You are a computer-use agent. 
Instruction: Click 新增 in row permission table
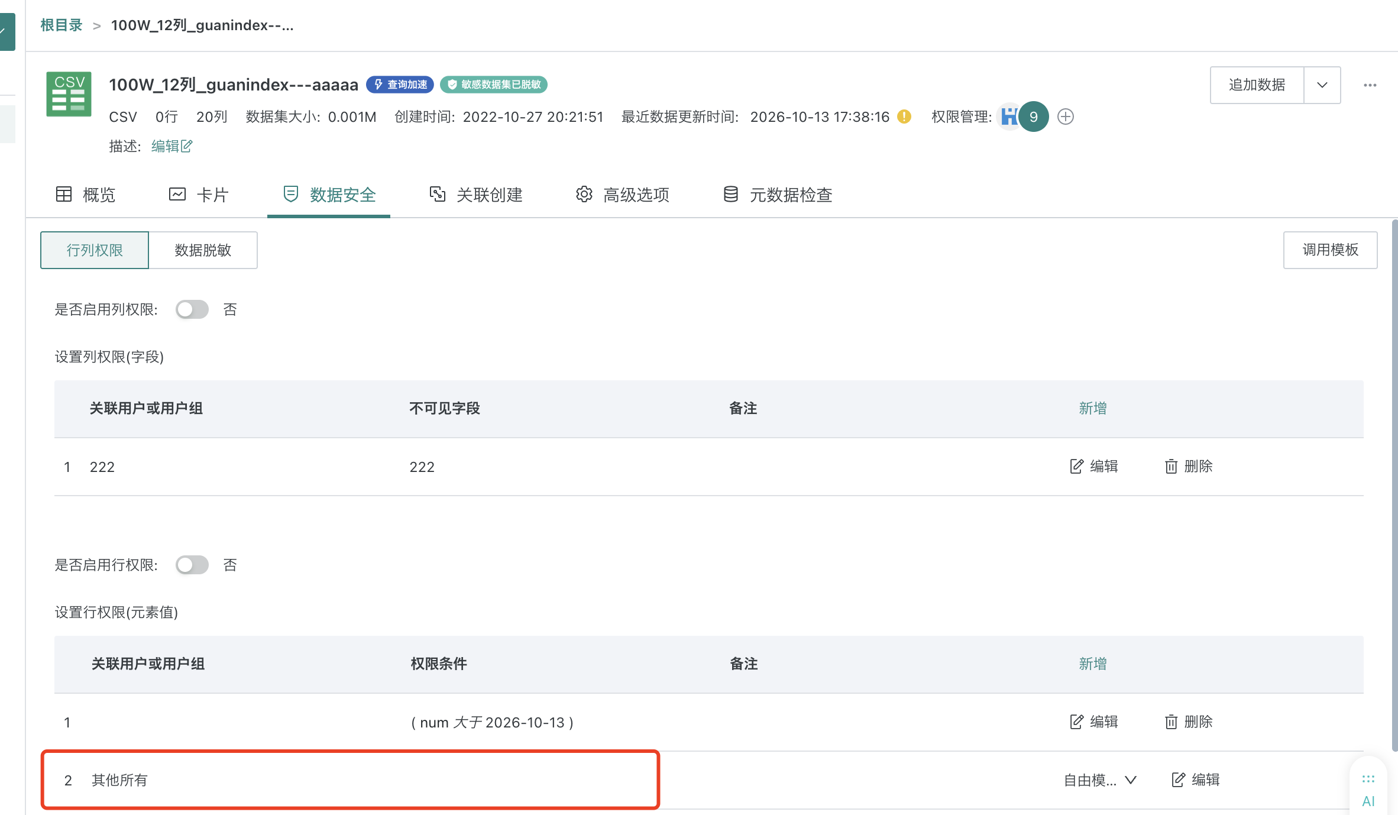(1093, 664)
